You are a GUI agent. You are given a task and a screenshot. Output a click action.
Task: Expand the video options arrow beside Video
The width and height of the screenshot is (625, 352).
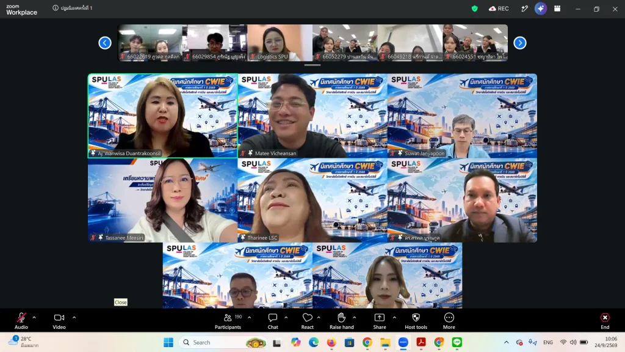point(74,318)
